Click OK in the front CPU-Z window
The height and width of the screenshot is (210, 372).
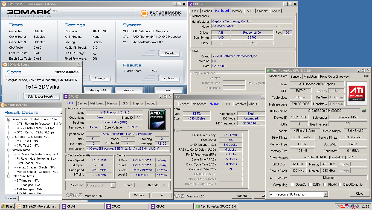(x=161, y=195)
